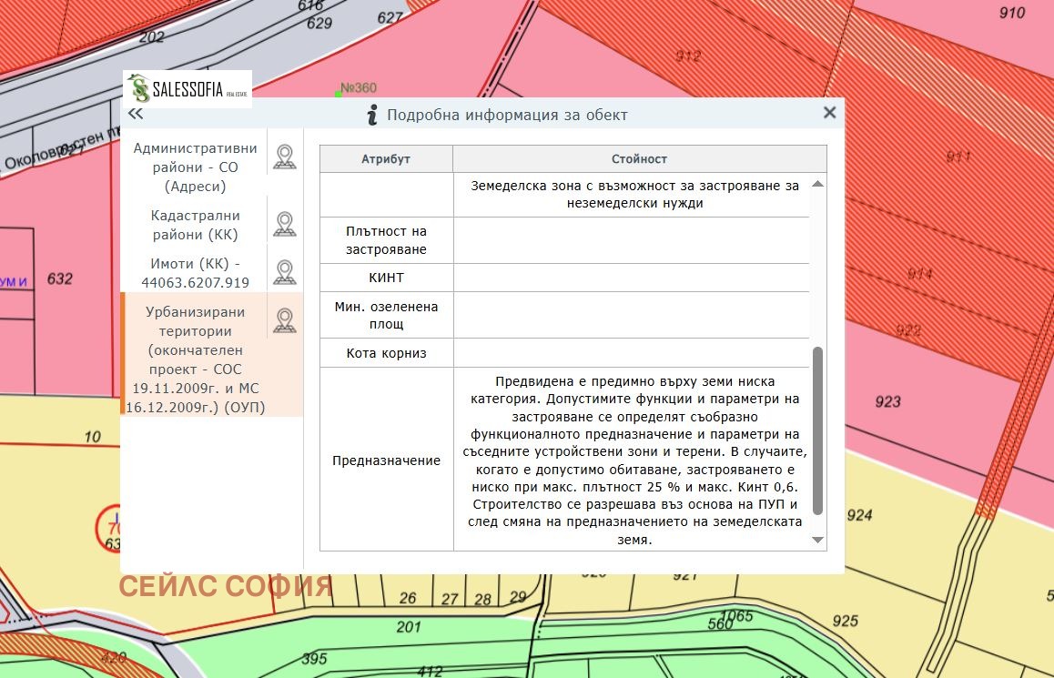The width and height of the screenshot is (1054, 678).
Task: Click the info icon in dialog title
Action: (x=371, y=115)
